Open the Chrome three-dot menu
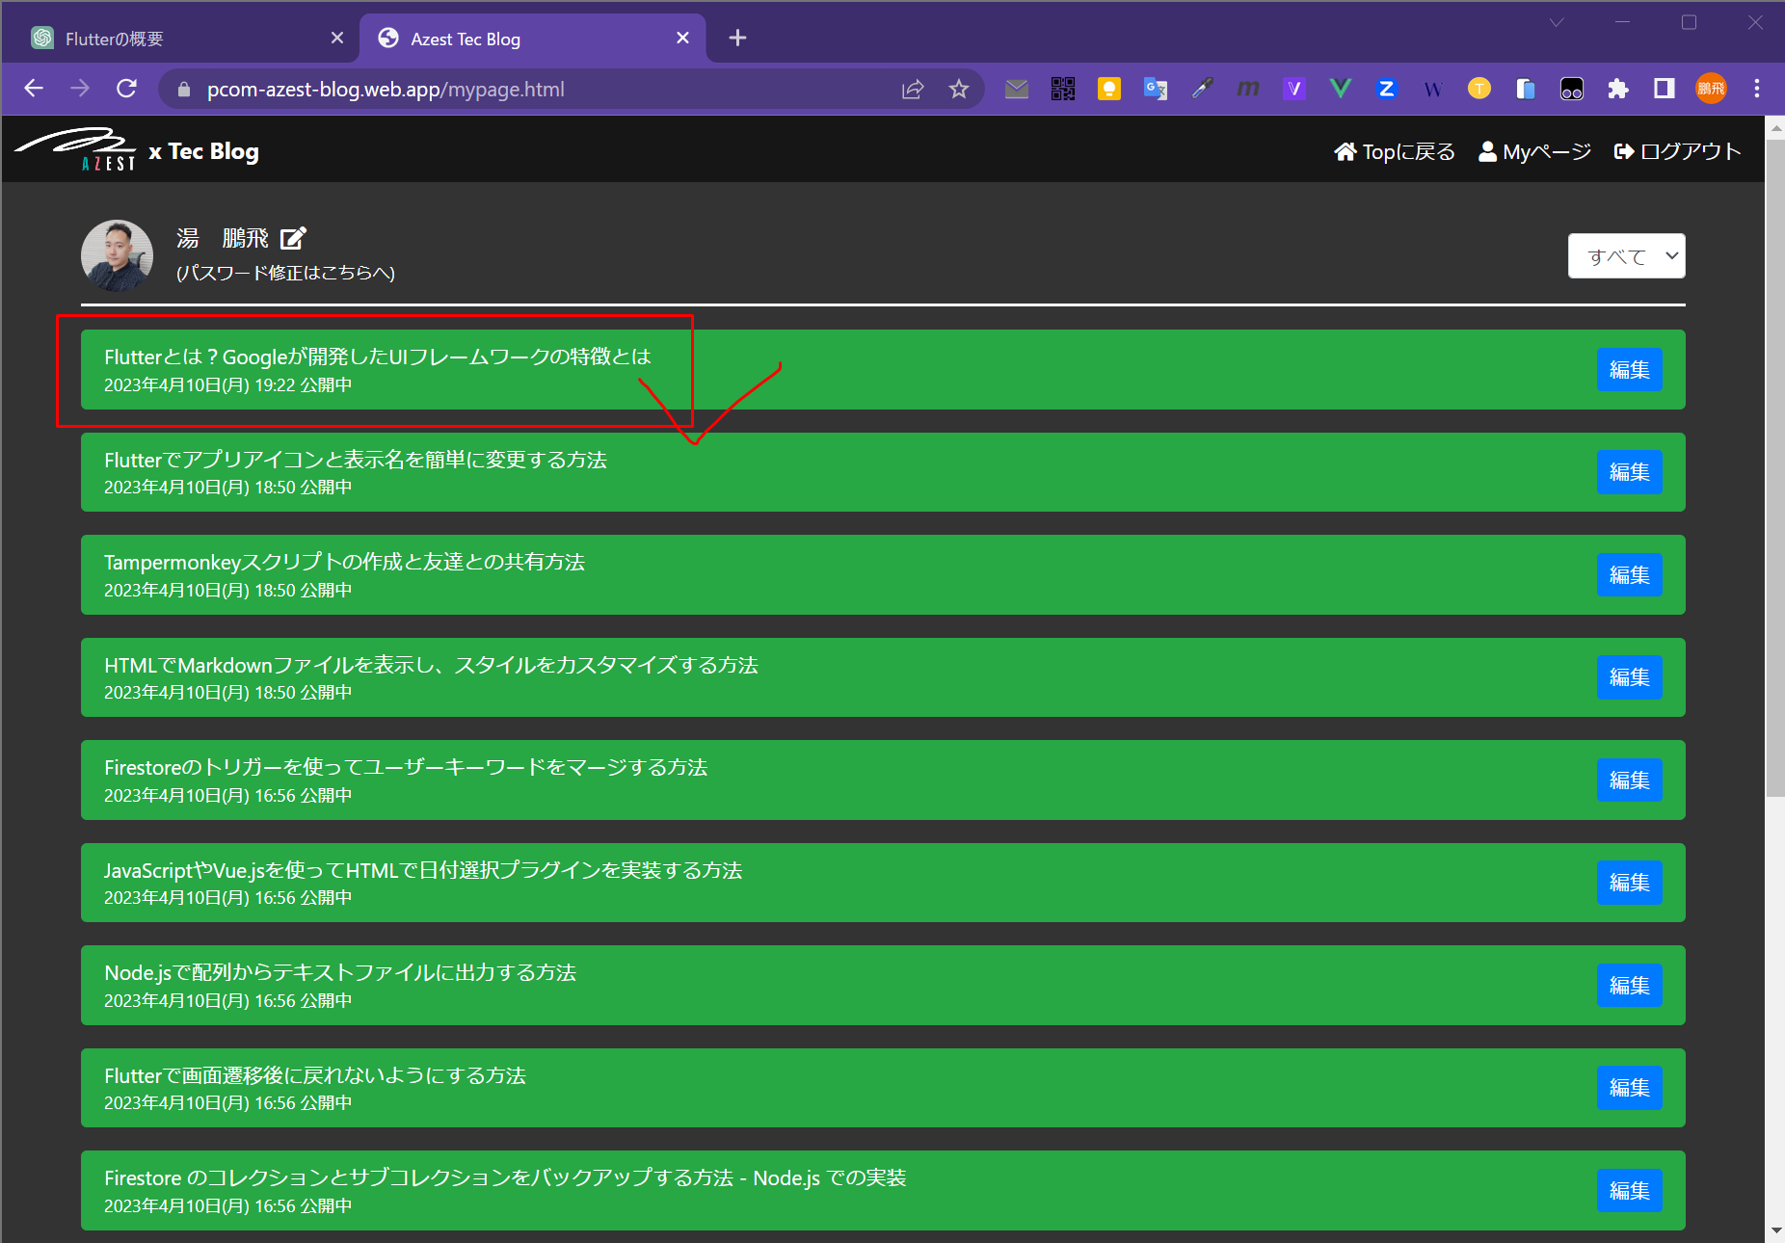Viewport: 1785px width, 1243px height. click(x=1756, y=90)
